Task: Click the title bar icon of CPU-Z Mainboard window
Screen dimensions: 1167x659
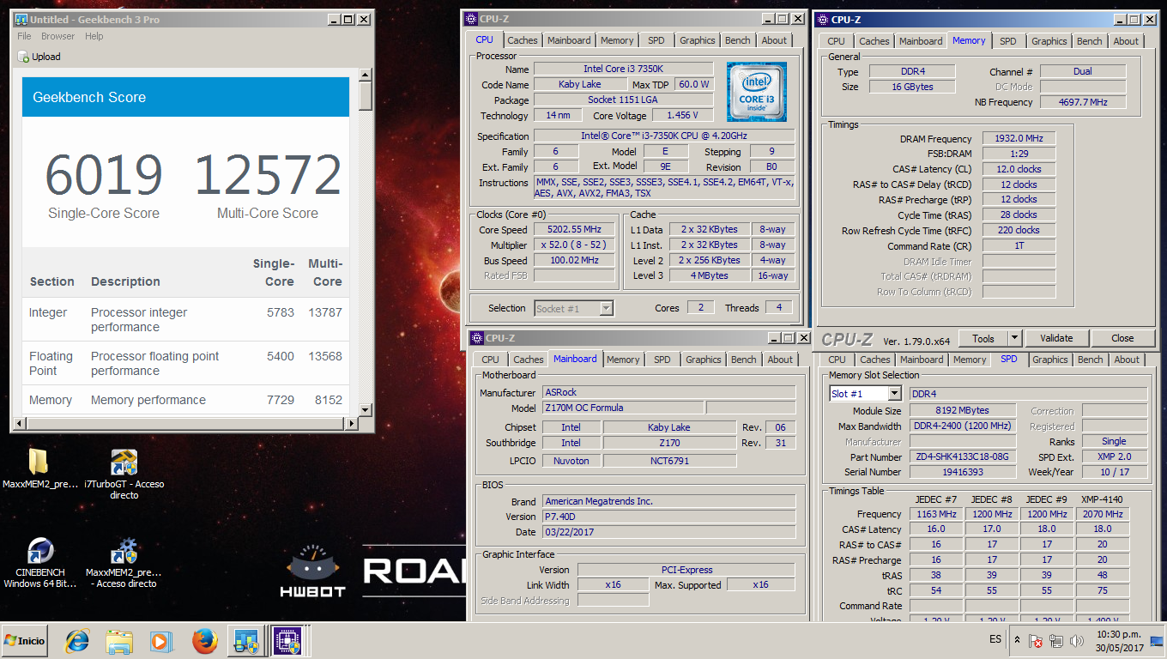Action: (477, 338)
